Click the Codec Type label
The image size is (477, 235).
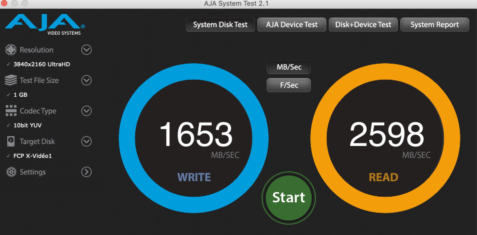point(38,111)
